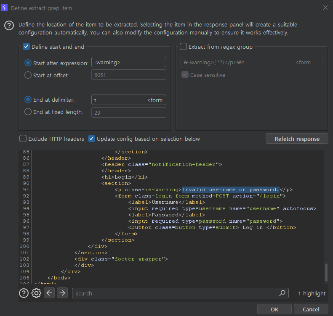Click the Refetch response button
Screen dimensions: 333x316
coord(297,139)
